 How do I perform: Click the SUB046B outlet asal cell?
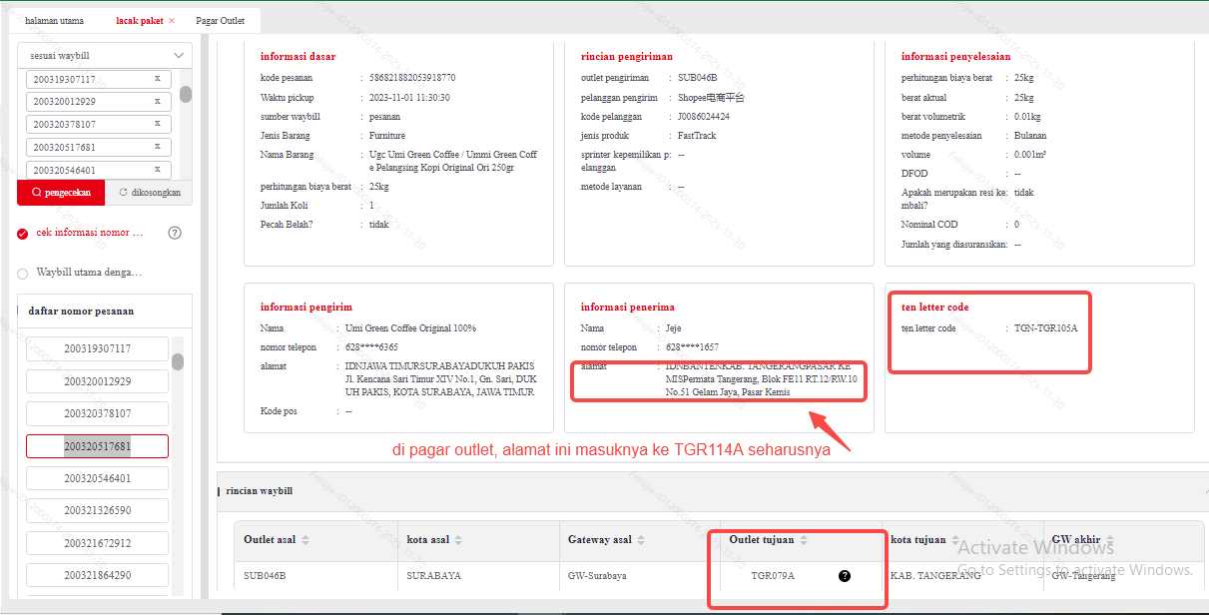265,576
